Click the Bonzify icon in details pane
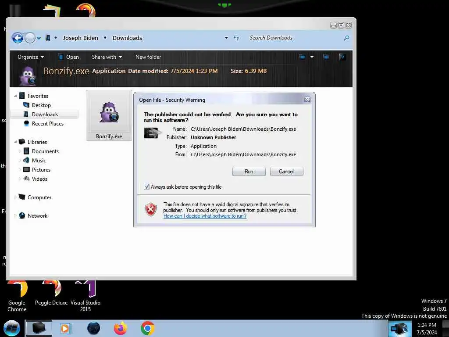Viewport: 449px width, 337px height. coord(28,75)
